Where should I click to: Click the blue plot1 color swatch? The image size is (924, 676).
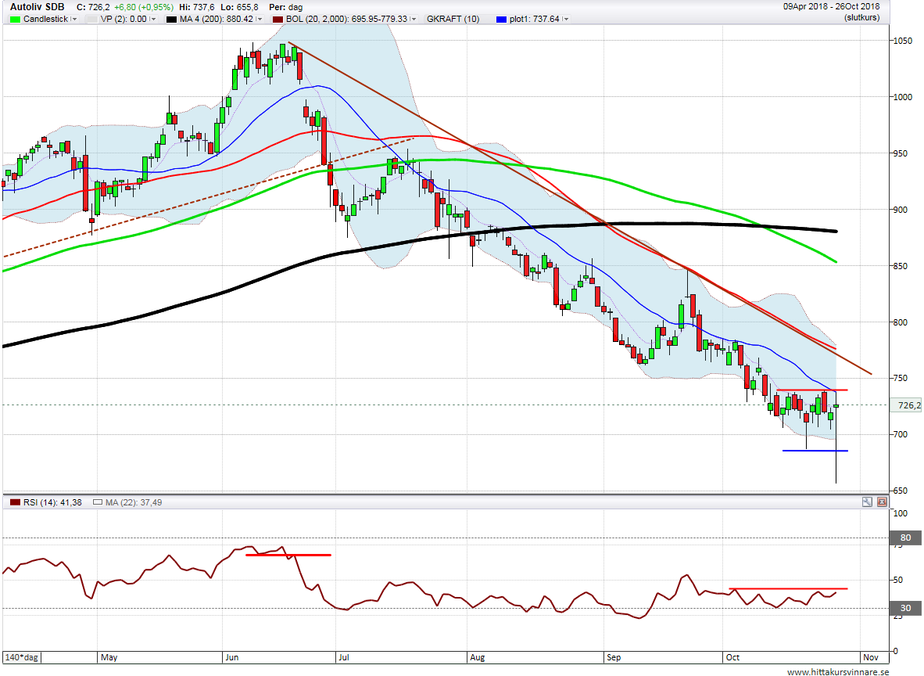tap(502, 19)
